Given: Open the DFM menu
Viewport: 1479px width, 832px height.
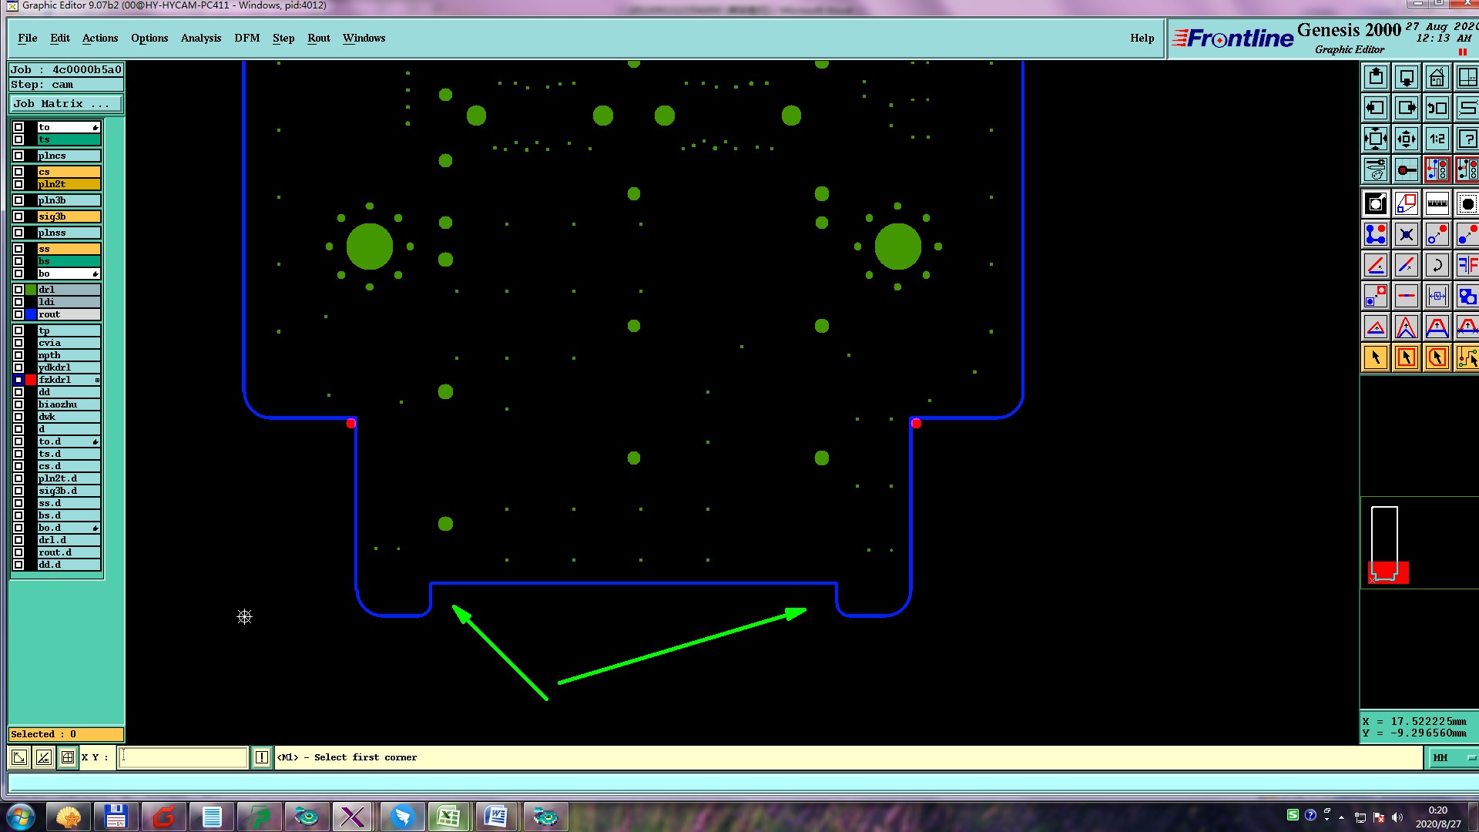Looking at the screenshot, I should coord(246,38).
